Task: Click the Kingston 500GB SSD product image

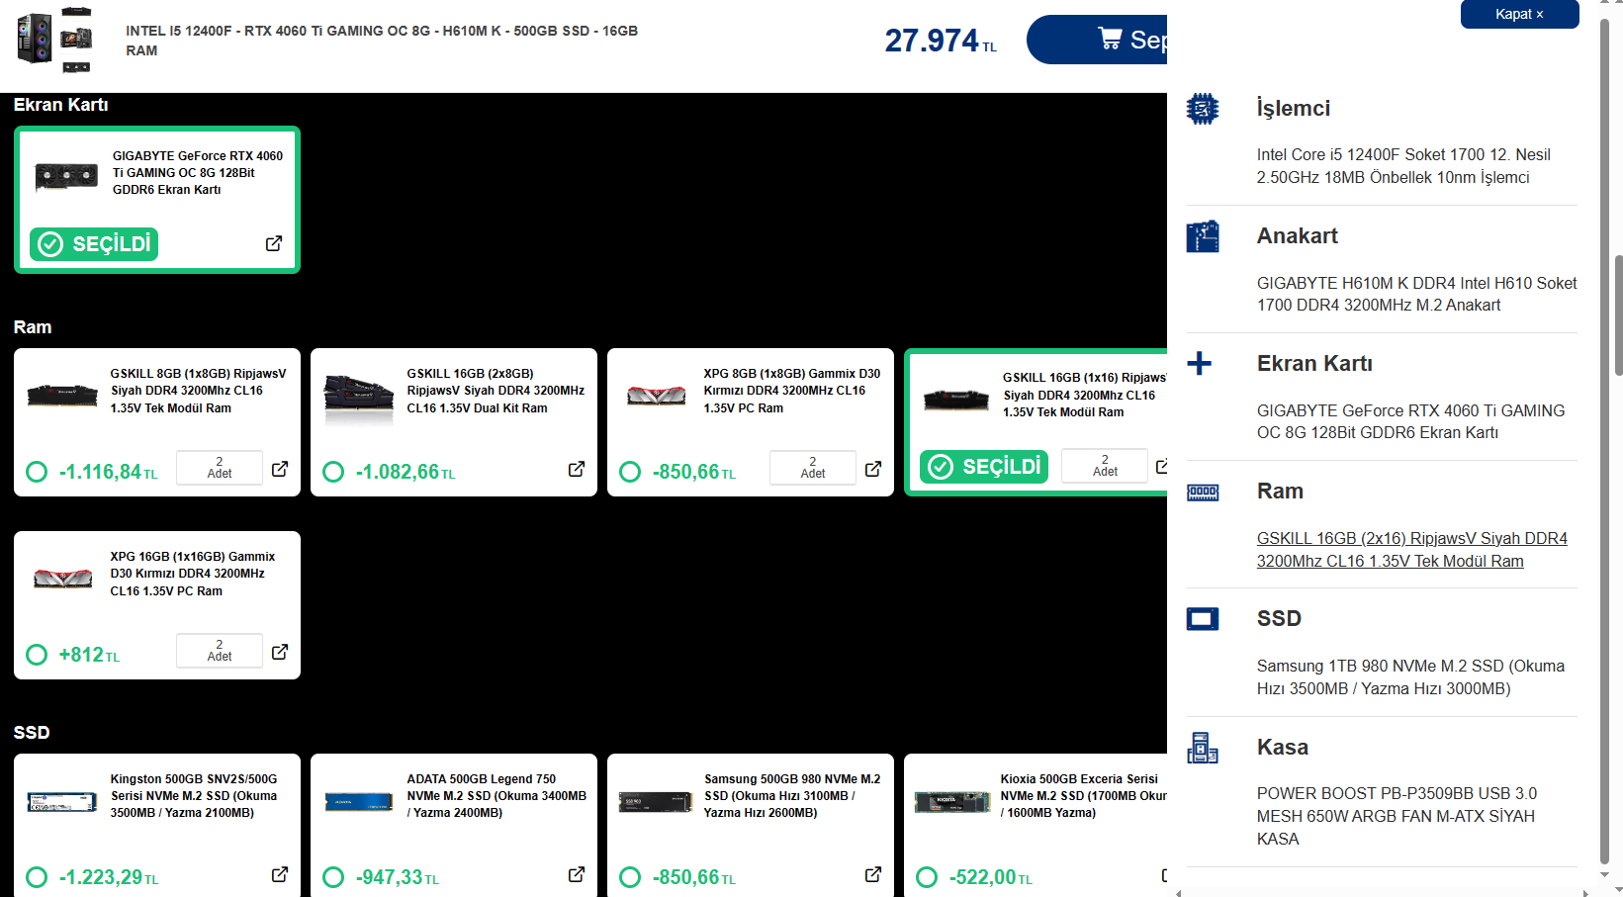Action: point(62,802)
